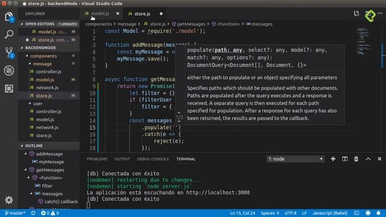Open the Search view in activity bar
386x217 pixels.
[9, 34]
